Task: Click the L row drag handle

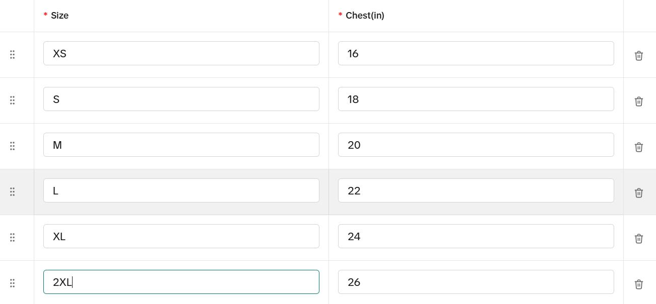Action: click(13, 191)
